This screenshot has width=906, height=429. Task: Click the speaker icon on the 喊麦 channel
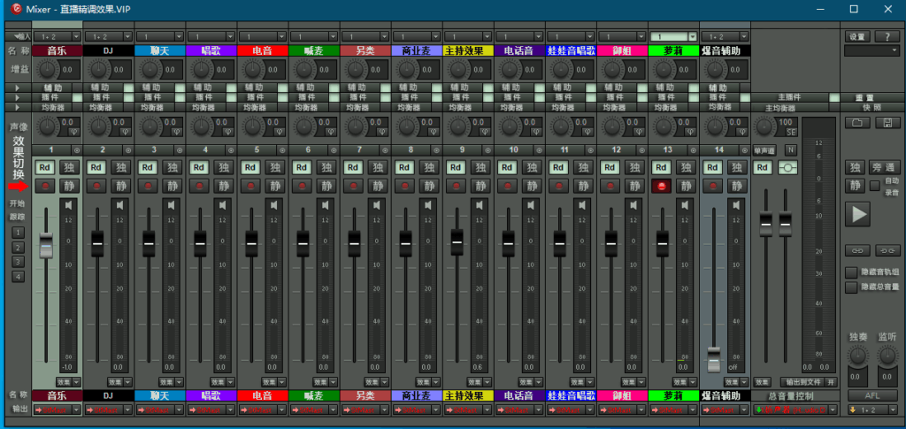coord(326,205)
